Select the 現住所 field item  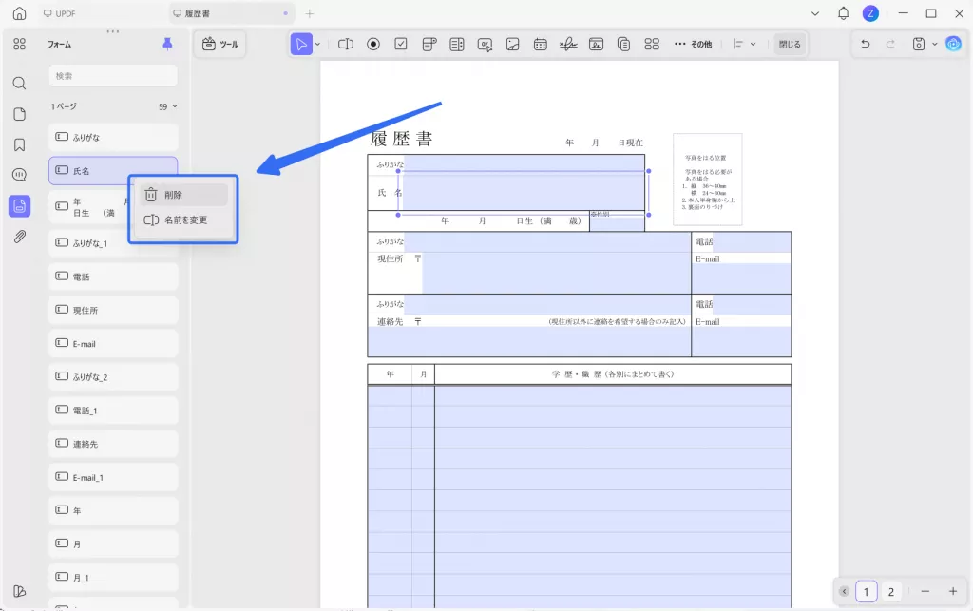[113, 310]
